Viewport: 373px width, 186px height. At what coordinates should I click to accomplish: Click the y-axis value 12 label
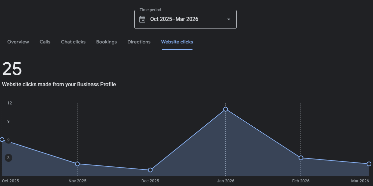pos(9,103)
